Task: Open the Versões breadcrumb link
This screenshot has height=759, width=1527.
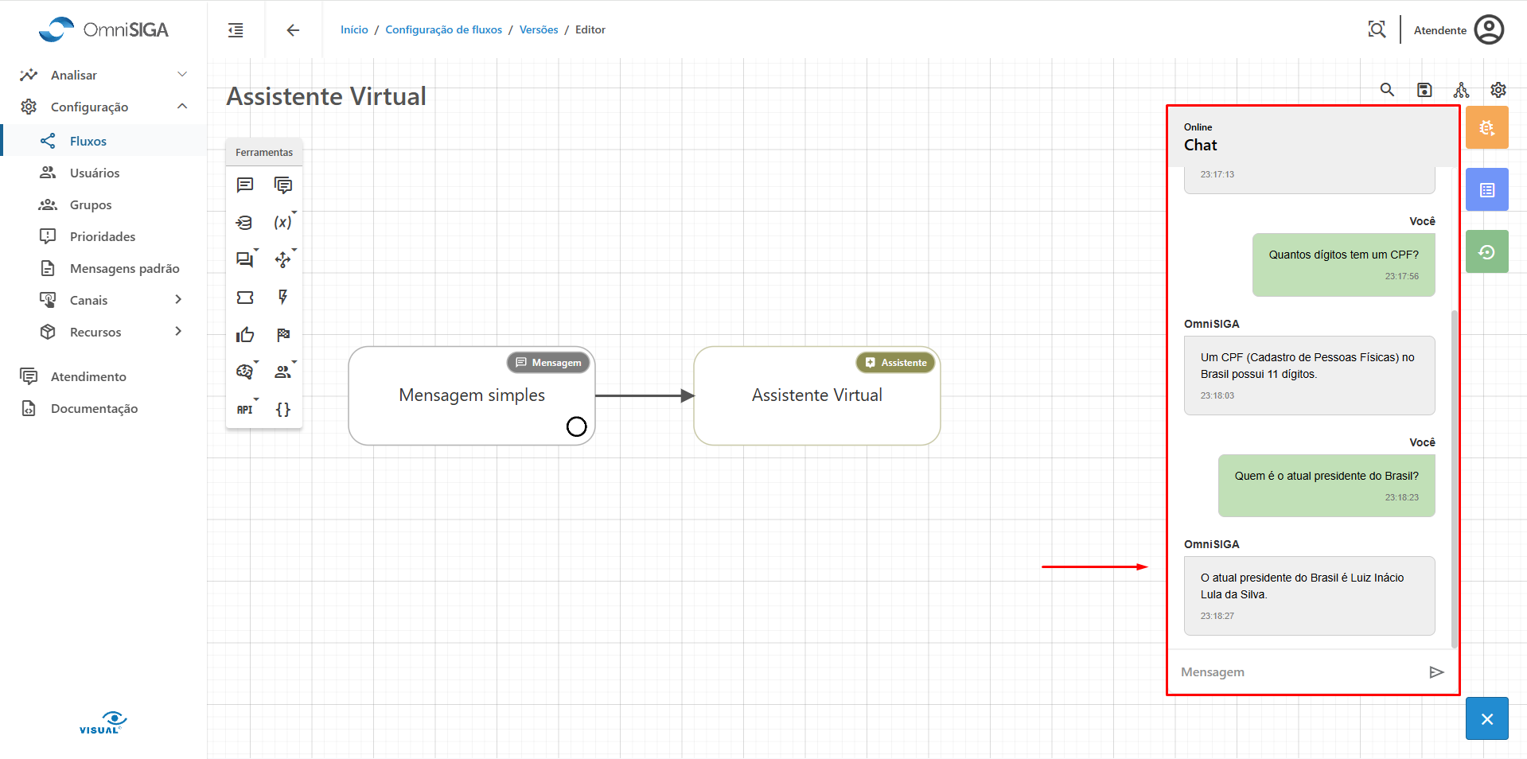Action: (x=539, y=29)
